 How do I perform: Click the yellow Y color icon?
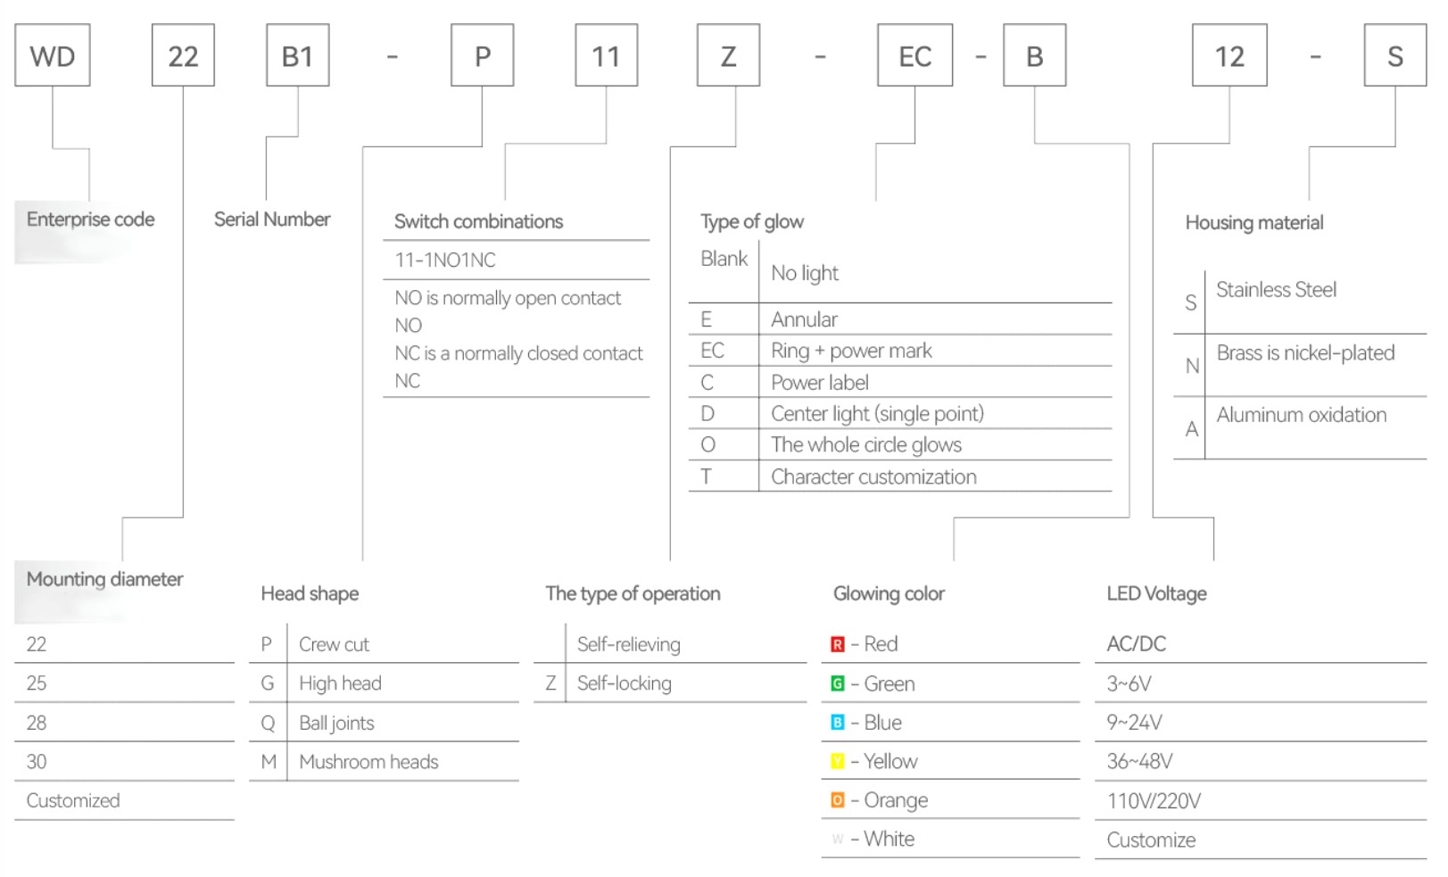[837, 761]
